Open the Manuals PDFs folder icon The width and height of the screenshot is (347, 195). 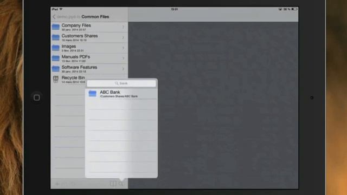56,58
